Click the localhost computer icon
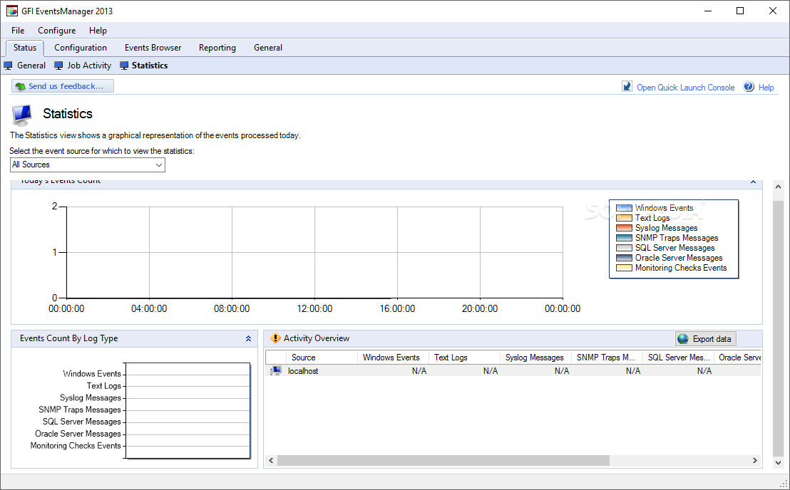This screenshot has width=790, height=490. tap(276, 371)
